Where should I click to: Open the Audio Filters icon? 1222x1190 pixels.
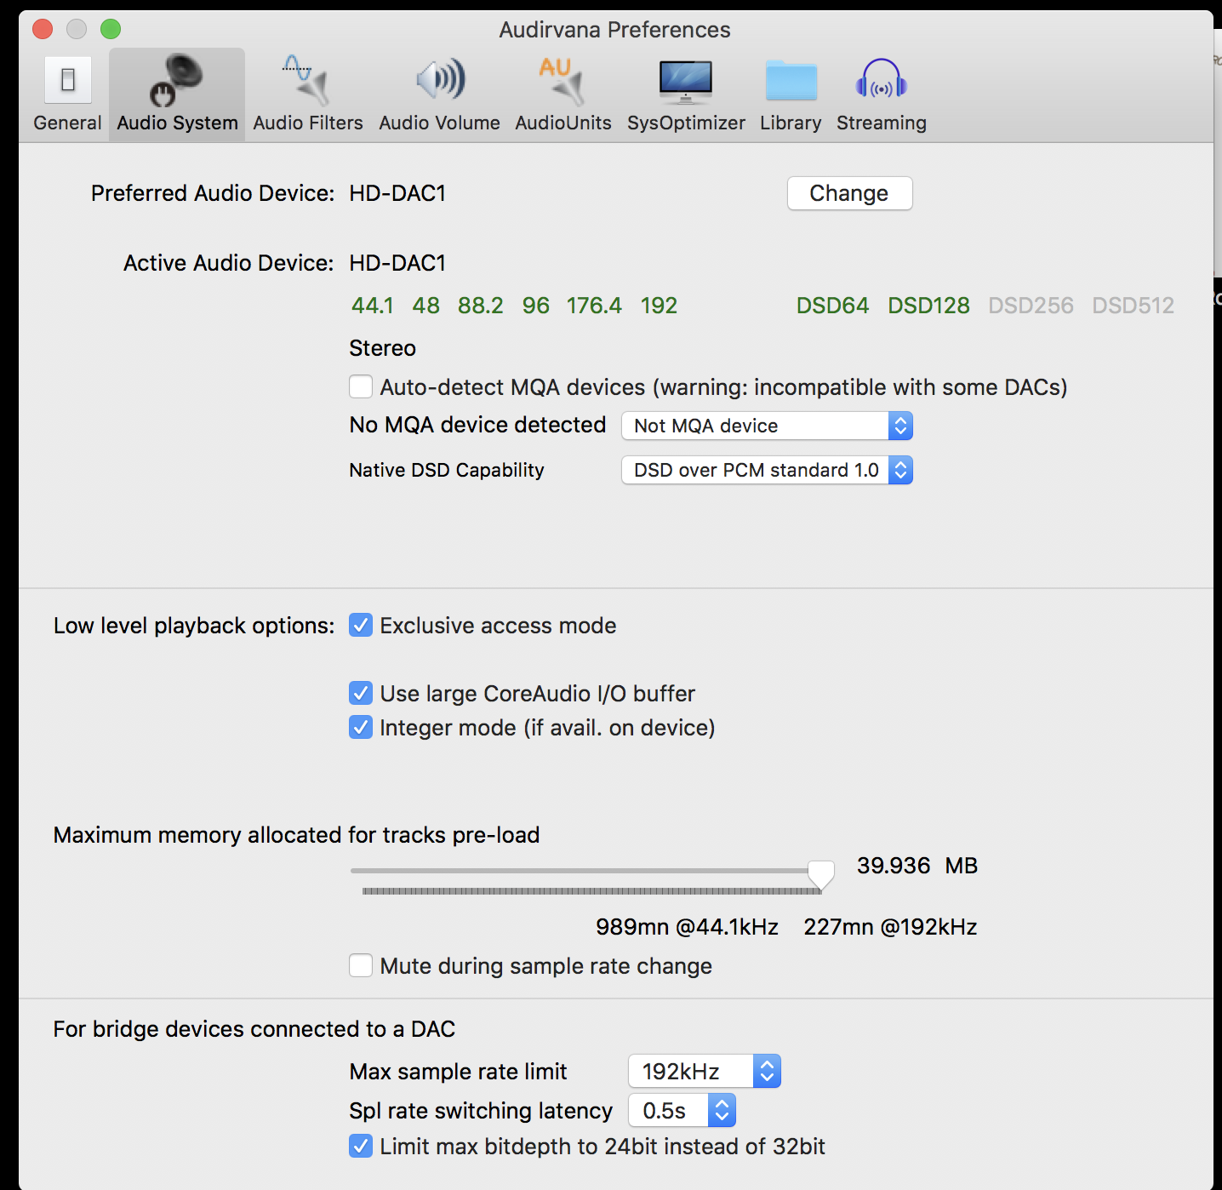[306, 79]
